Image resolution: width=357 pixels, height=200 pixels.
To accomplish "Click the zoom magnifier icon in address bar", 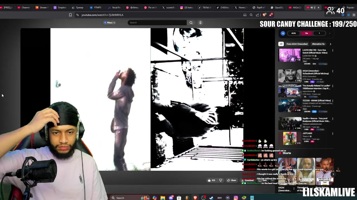I will (251, 15).
